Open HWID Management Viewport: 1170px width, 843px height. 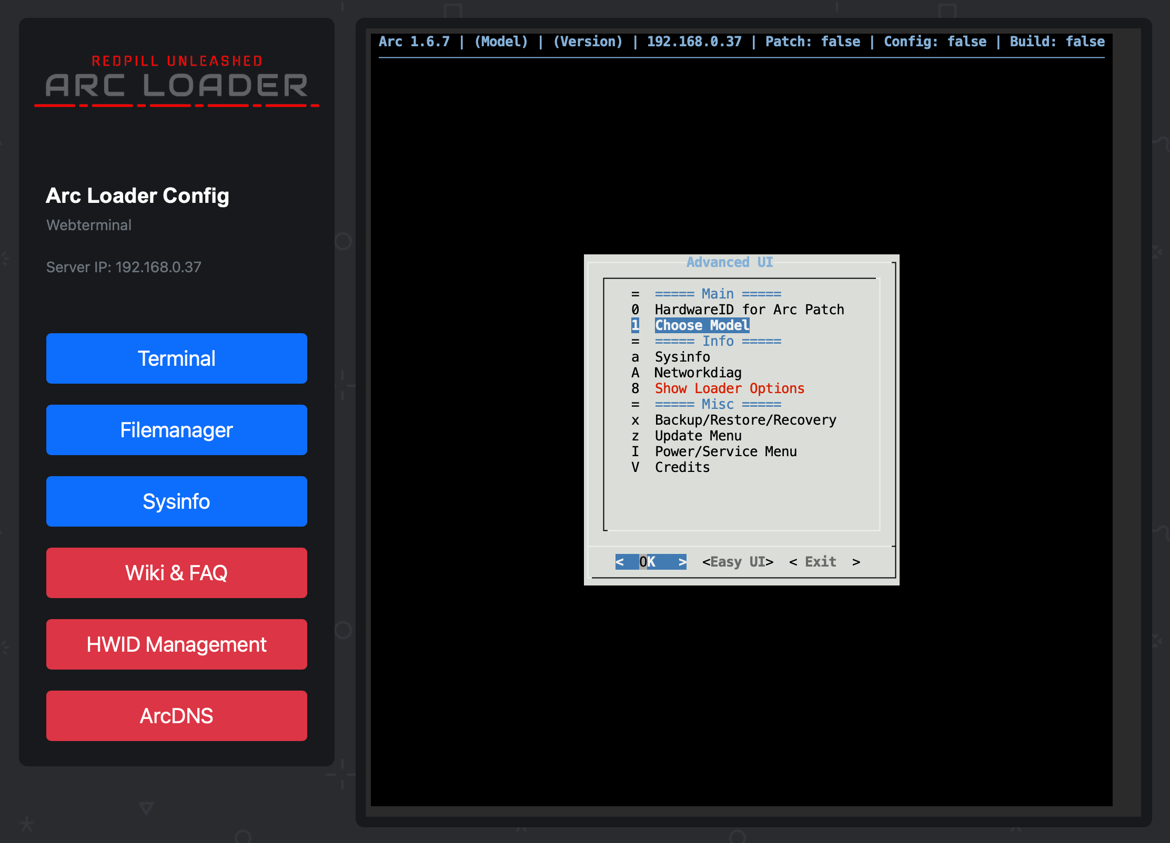pos(176,644)
